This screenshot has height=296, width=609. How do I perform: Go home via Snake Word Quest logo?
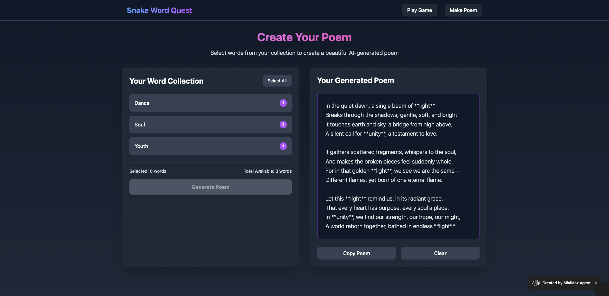(159, 10)
